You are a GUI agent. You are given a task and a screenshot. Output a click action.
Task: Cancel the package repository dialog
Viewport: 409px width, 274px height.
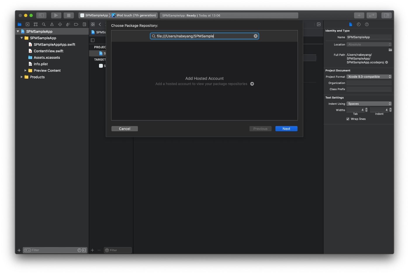(124, 129)
